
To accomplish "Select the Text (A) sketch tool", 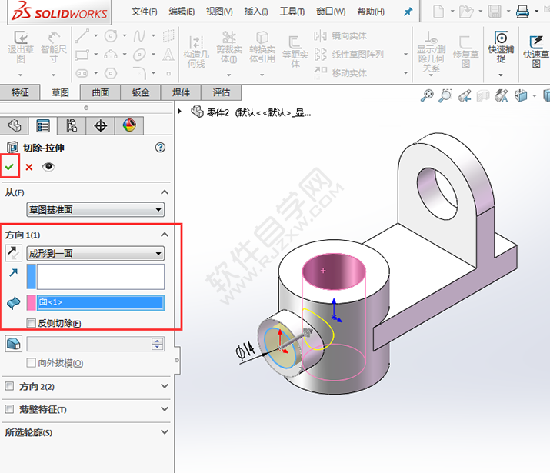I will 168,55.
